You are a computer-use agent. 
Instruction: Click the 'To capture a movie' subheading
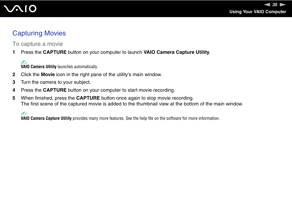38,44
